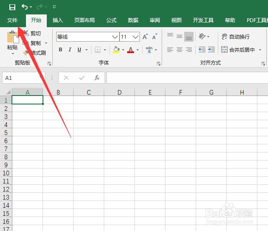268x231 pixels.
Task: Open the 页面布局 tab
Action: click(x=84, y=20)
